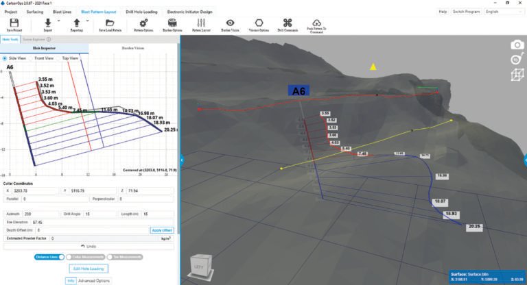
Task: Click the Length (m) input field
Action: pyautogui.click(x=158, y=214)
